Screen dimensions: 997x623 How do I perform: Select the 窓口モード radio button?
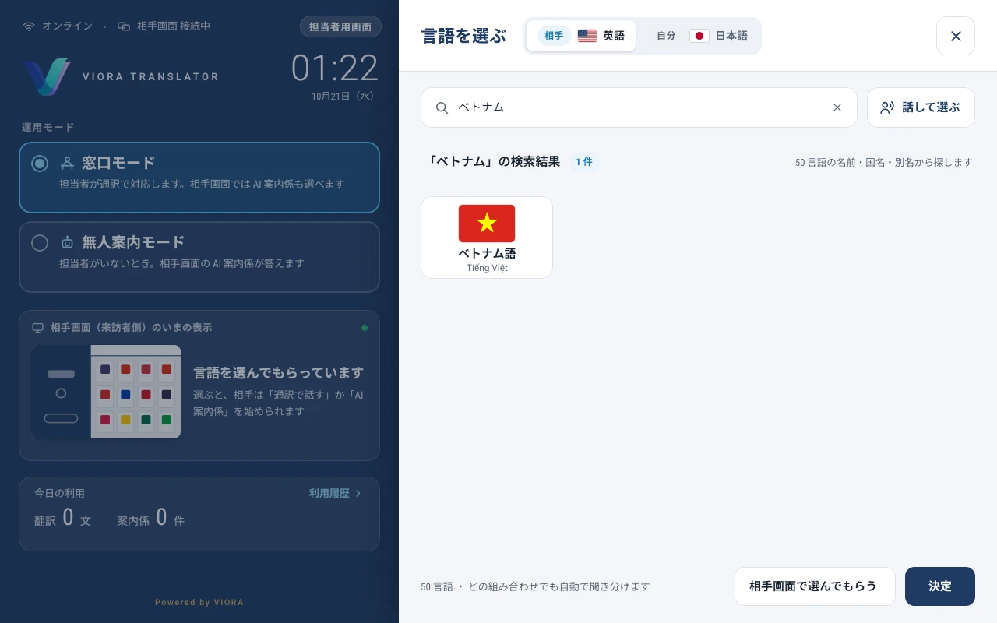pyautogui.click(x=40, y=164)
